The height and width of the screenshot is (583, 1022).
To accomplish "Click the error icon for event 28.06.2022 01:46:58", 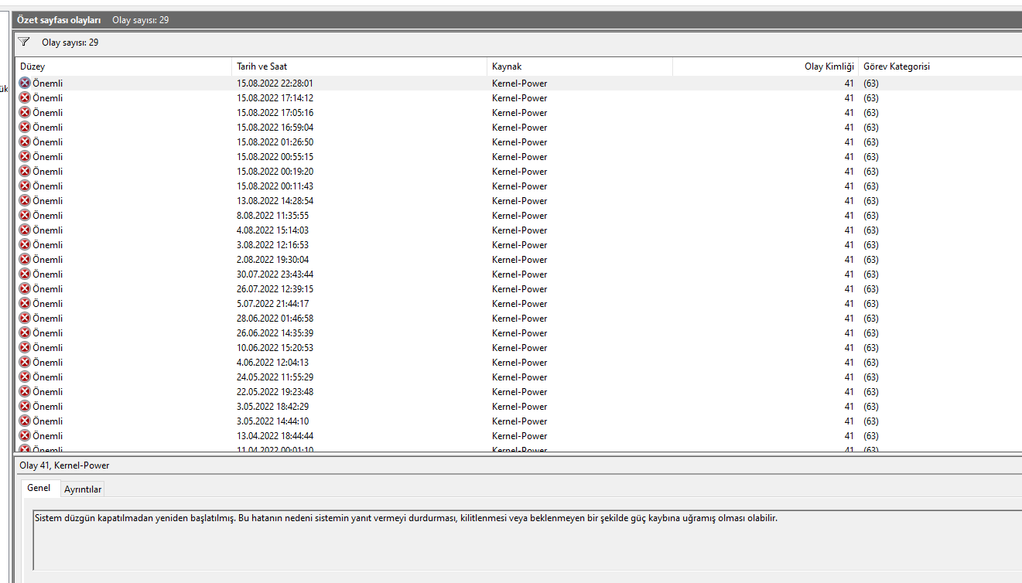I will (25, 318).
